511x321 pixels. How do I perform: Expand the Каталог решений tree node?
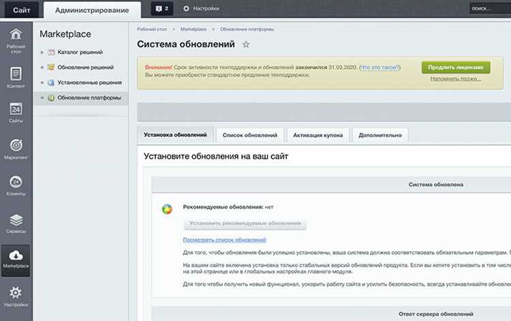(42, 52)
